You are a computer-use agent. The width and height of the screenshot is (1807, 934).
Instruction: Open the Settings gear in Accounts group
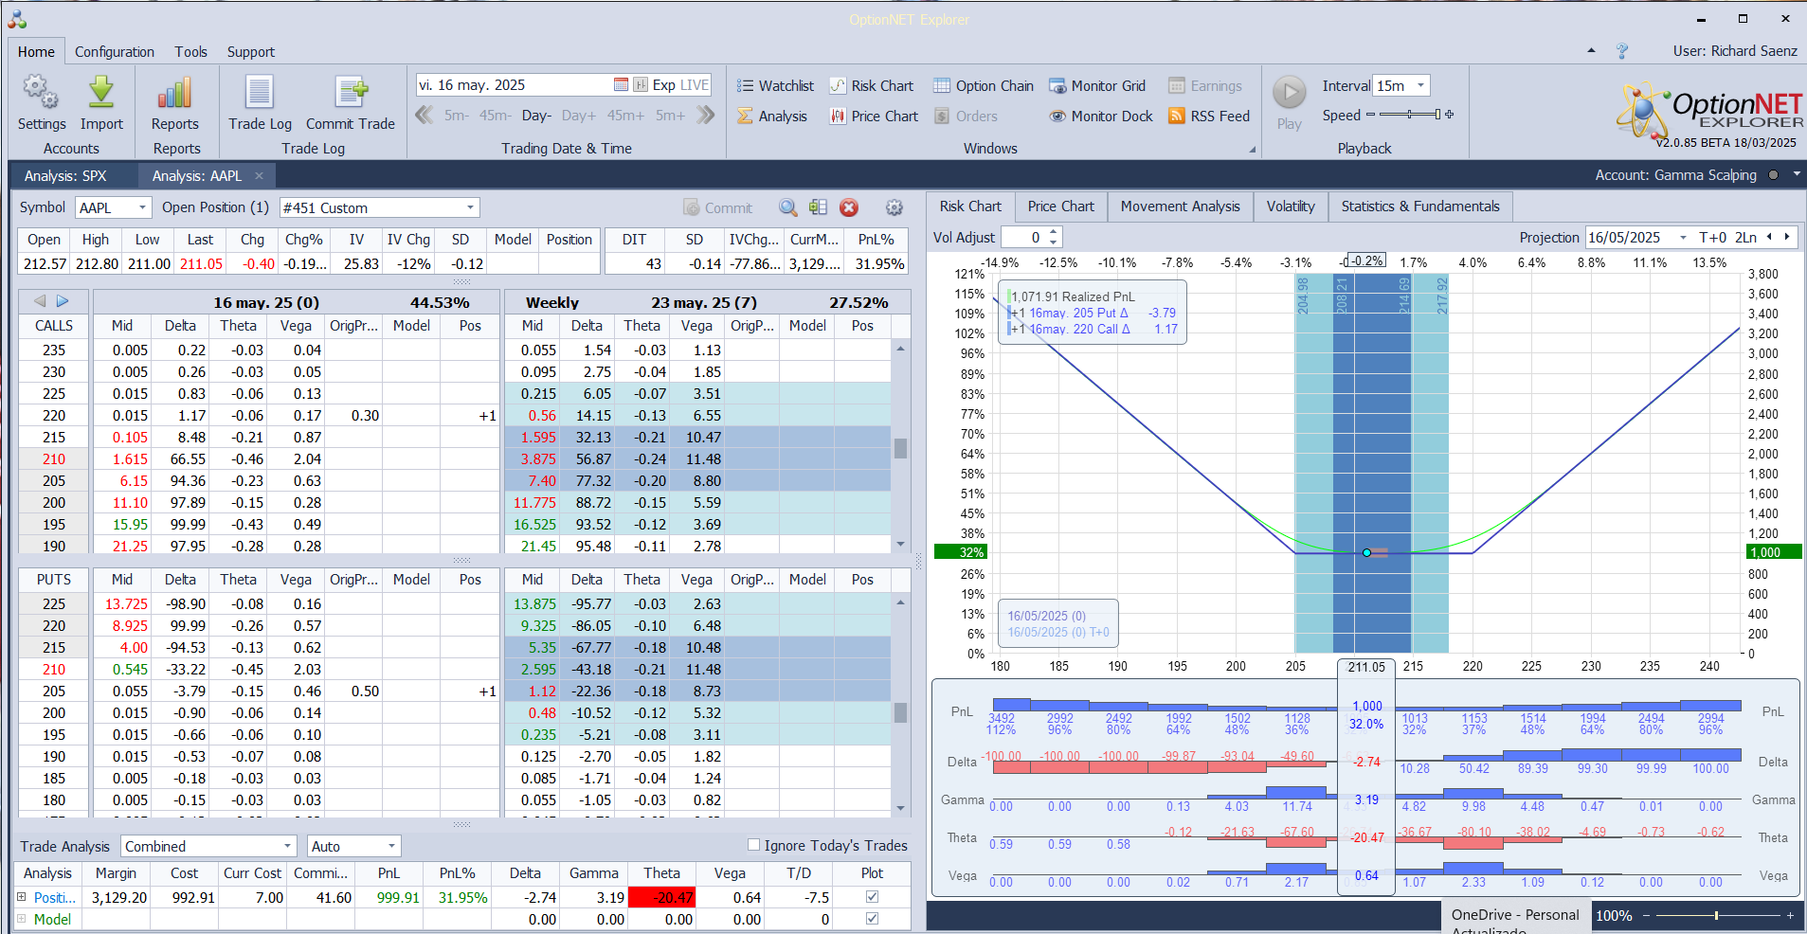pos(41,92)
